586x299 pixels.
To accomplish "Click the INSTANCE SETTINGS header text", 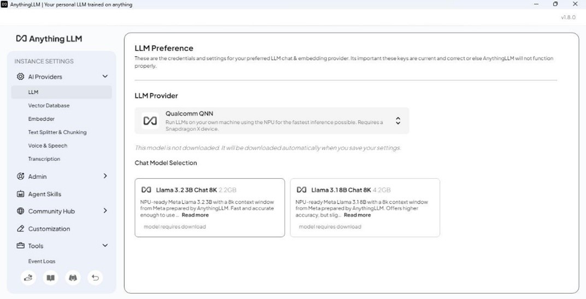I will (x=44, y=61).
